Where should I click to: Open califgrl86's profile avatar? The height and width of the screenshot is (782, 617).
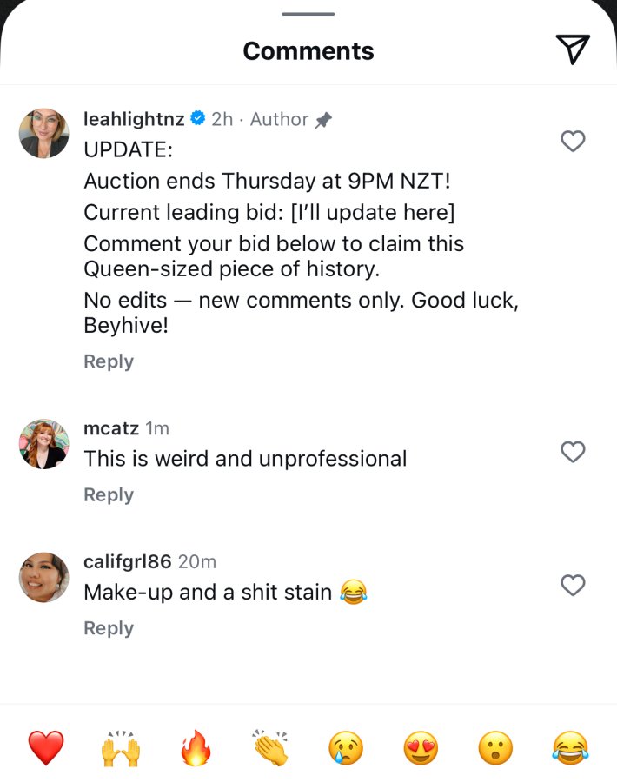click(x=44, y=577)
